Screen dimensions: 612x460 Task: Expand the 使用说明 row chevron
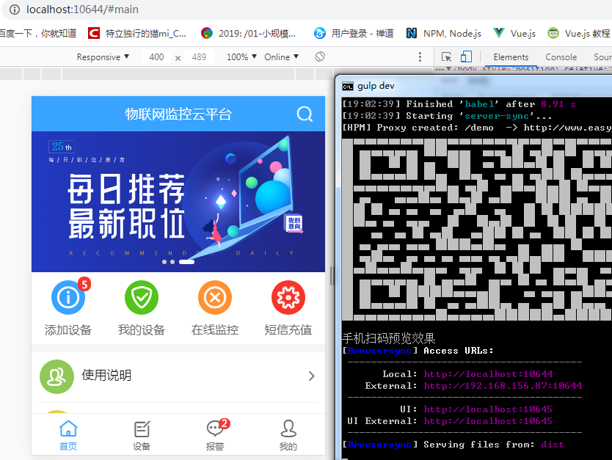click(x=311, y=376)
